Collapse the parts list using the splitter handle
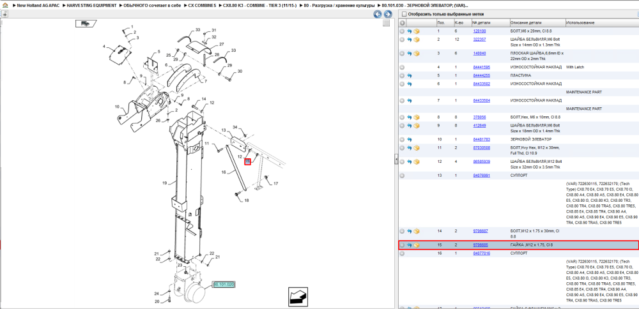Image resolution: width=639 pixels, height=309 pixels. [396, 160]
